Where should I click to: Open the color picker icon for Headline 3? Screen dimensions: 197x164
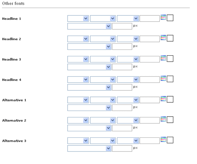(163, 58)
